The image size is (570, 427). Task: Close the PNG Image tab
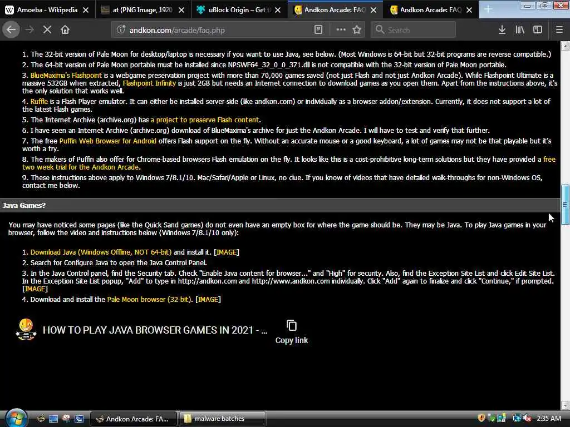[x=181, y=10]
